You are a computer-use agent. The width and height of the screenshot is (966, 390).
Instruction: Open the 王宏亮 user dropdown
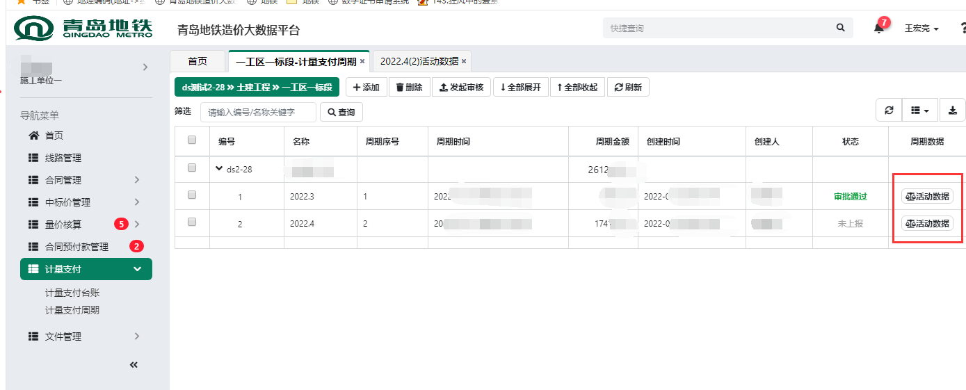[921, 29]
